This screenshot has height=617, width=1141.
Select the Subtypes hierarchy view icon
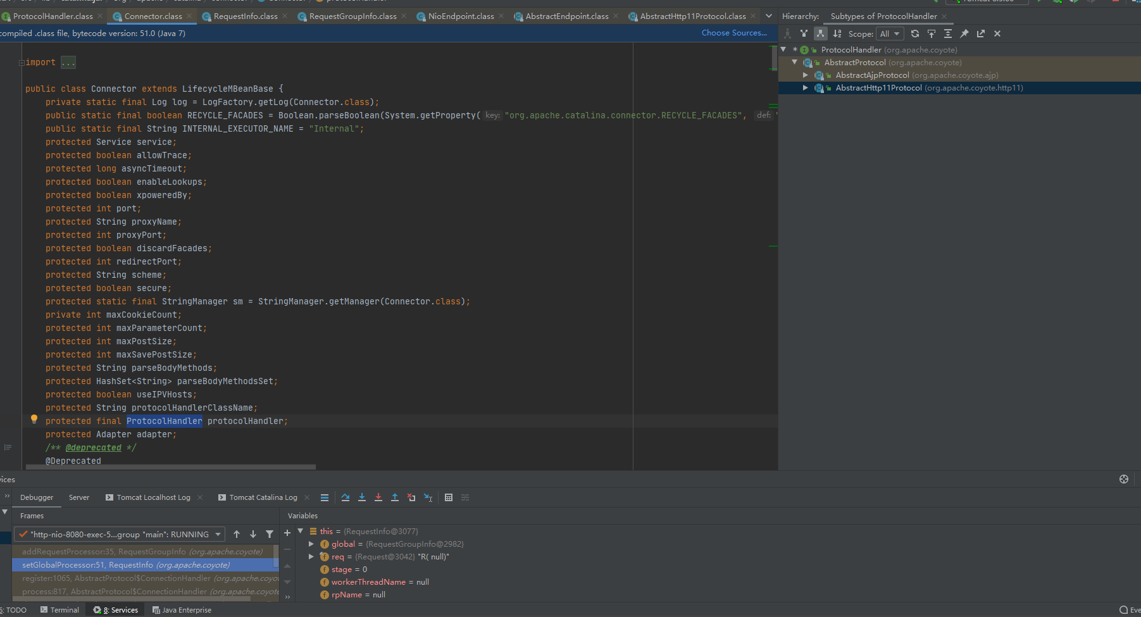coord(820,34)
